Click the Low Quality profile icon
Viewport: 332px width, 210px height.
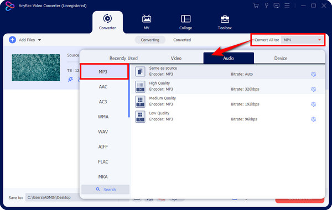(140, 117)
